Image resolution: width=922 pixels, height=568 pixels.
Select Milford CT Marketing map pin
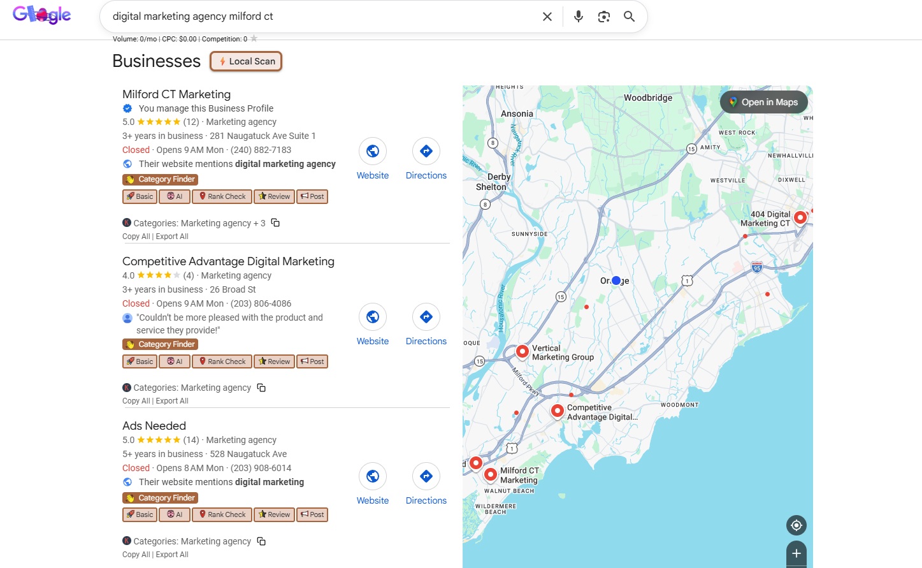(490, 474)
